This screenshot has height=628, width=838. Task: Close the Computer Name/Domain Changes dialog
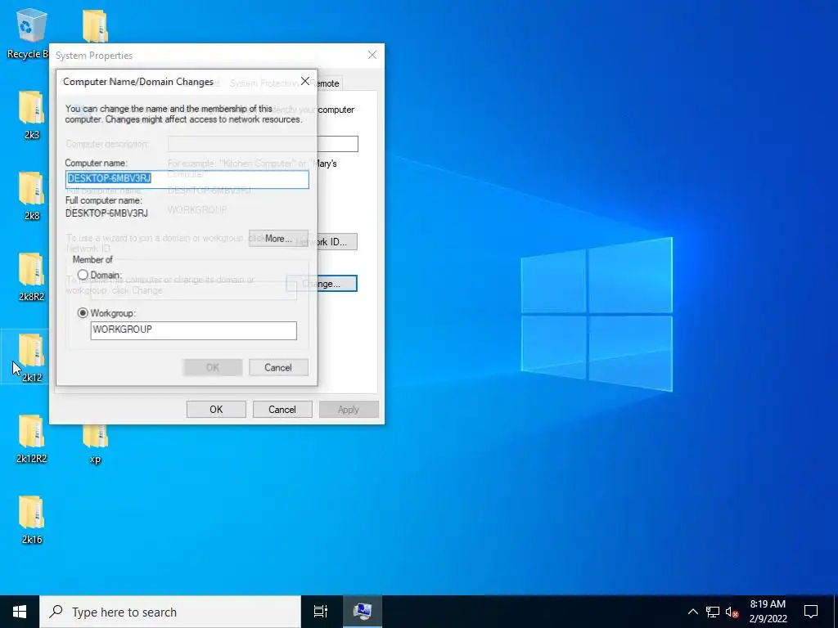(304, 81)
